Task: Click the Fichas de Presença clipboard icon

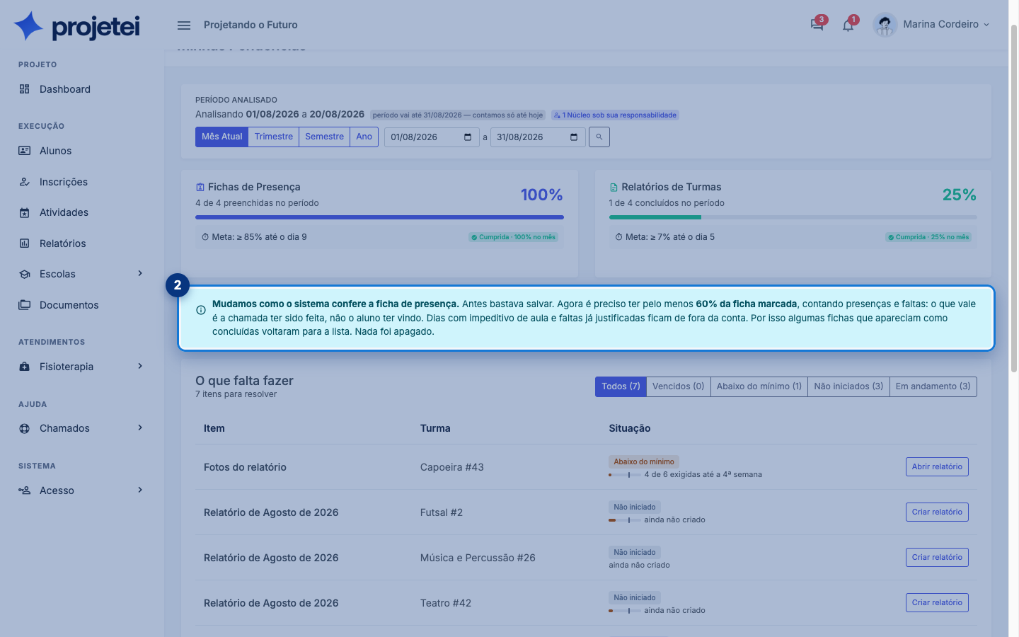Action: coord(200,188)
